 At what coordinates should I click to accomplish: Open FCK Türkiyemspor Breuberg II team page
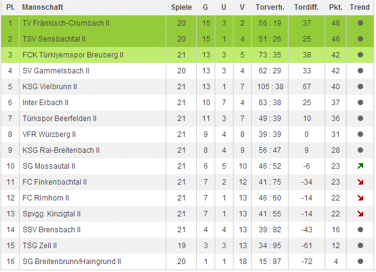(x=73, y=54)
